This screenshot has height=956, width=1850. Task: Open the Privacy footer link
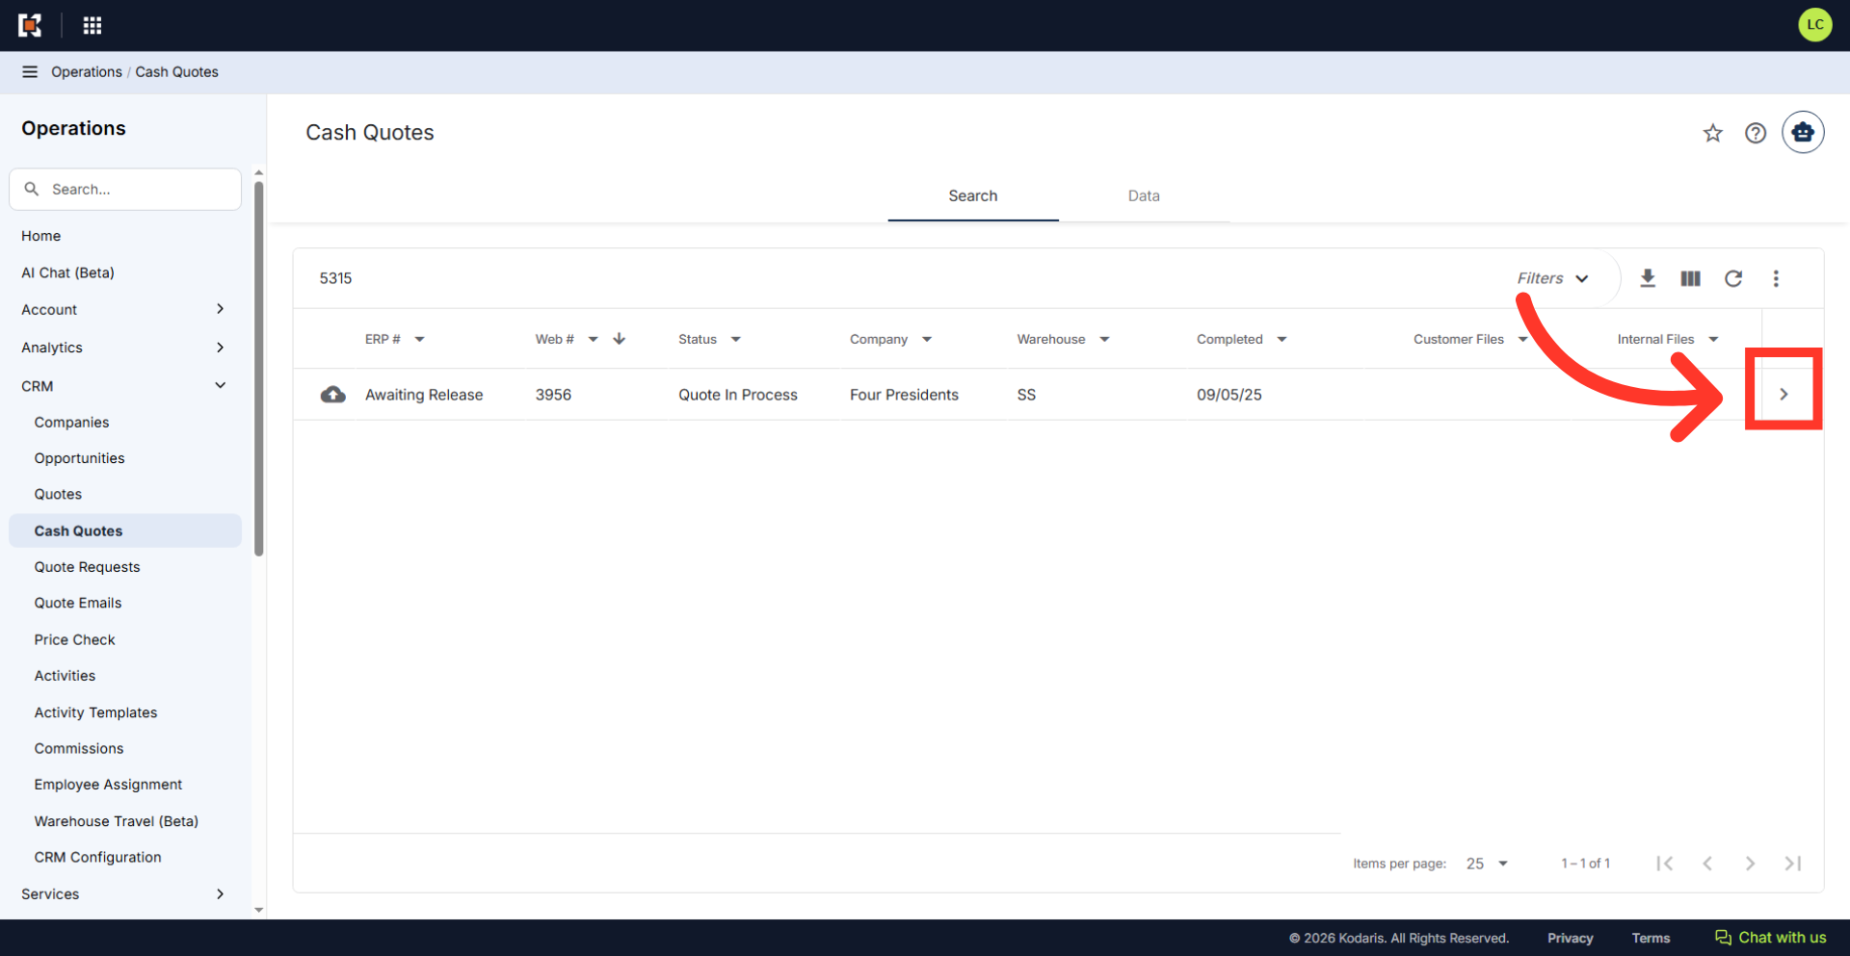1570,938
